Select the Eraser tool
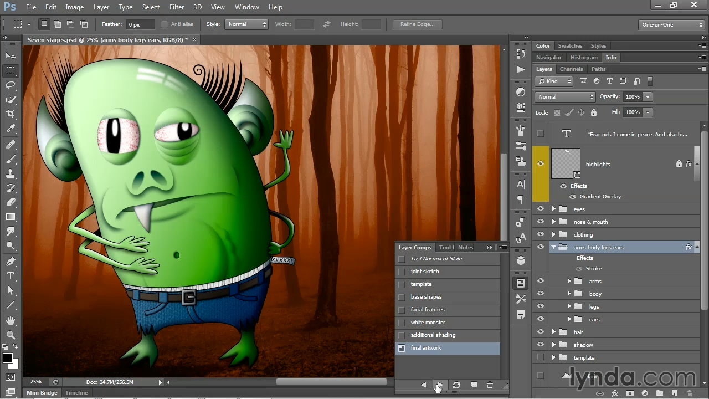This screenshot has width=709, height=399. tap(11, 203)
